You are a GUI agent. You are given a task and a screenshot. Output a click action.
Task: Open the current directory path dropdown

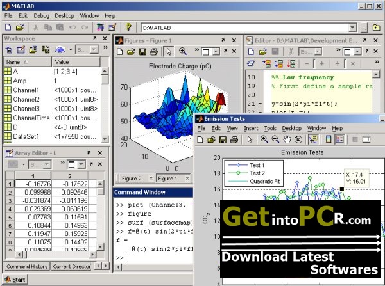353,28
